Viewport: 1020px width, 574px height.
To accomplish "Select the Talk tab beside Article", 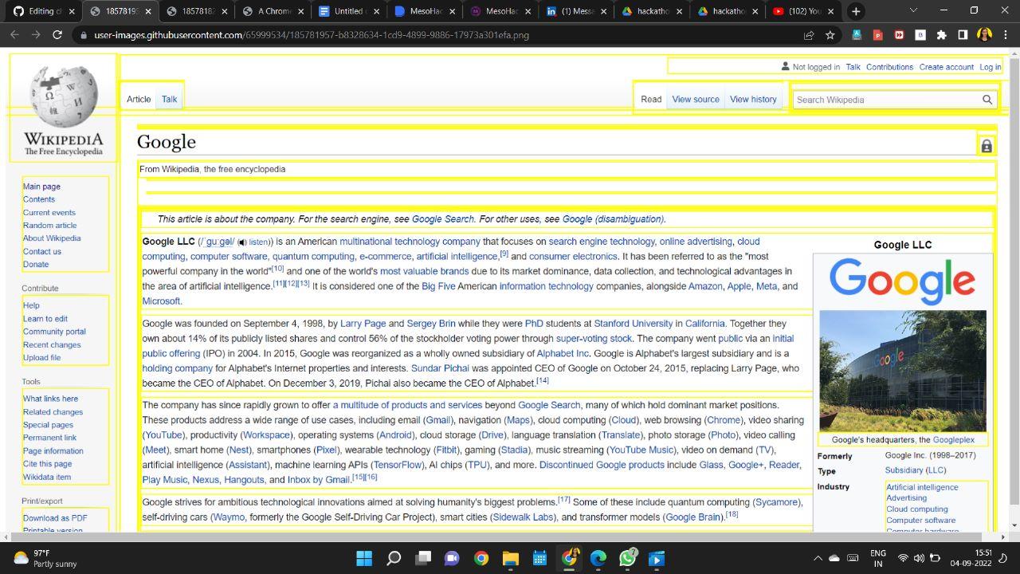I will [169, 100].
